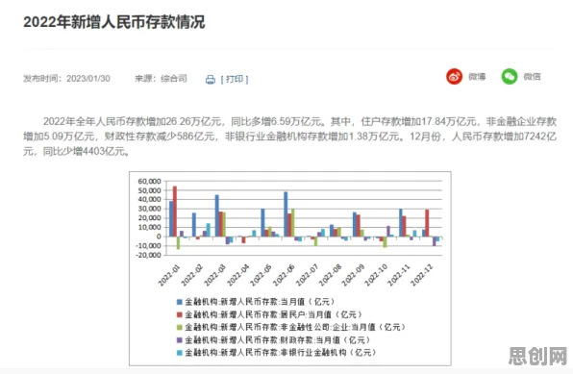Click the legend label 金融机构:新增人民币存款:当月值（亿元）

[x=260, y=302]
